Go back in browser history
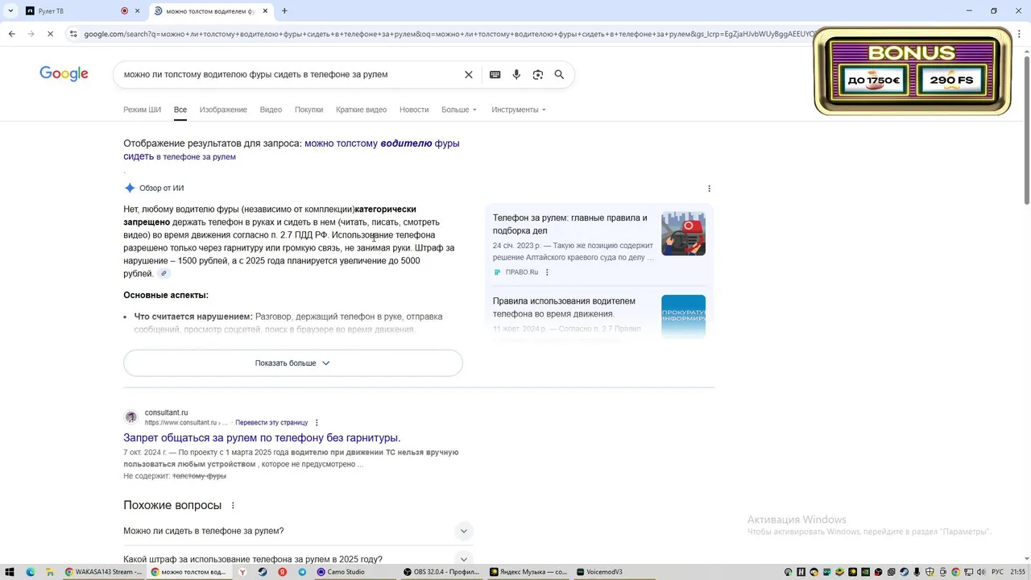Viewport: 1031px width, 580px height. [x=11, y=34]
